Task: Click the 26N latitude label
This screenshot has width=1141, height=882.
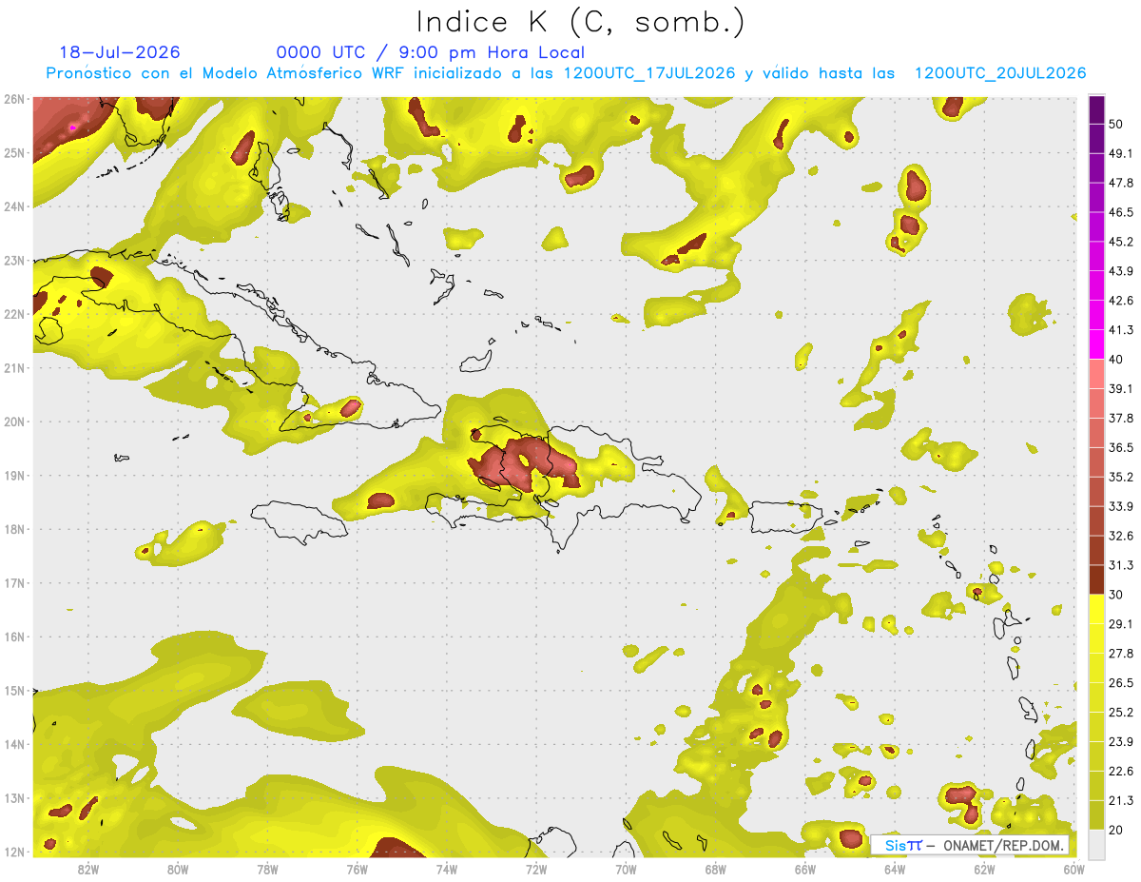Action: 13,99
